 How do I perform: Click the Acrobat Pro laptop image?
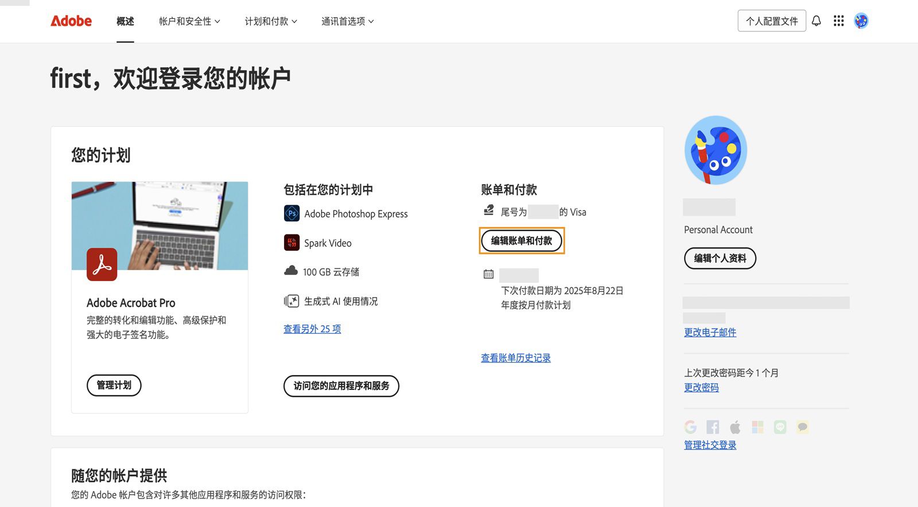click(160, 225)
